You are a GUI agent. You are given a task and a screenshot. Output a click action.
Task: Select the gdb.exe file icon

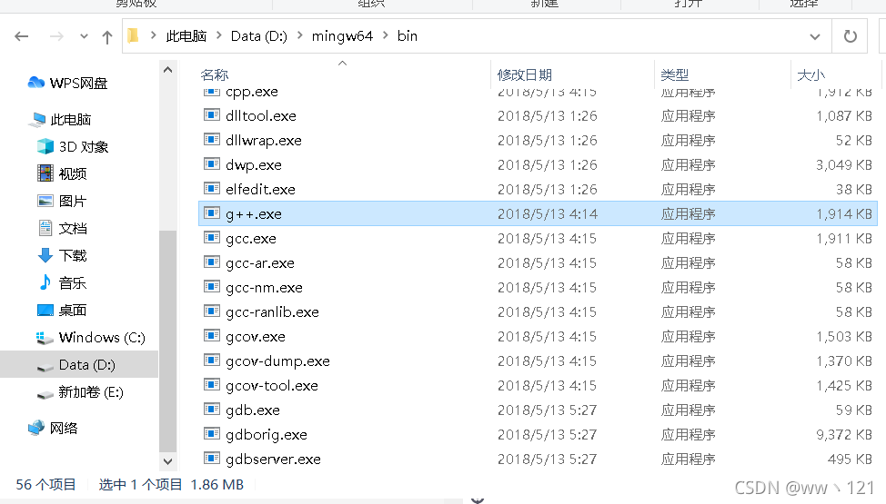[212, 410]
